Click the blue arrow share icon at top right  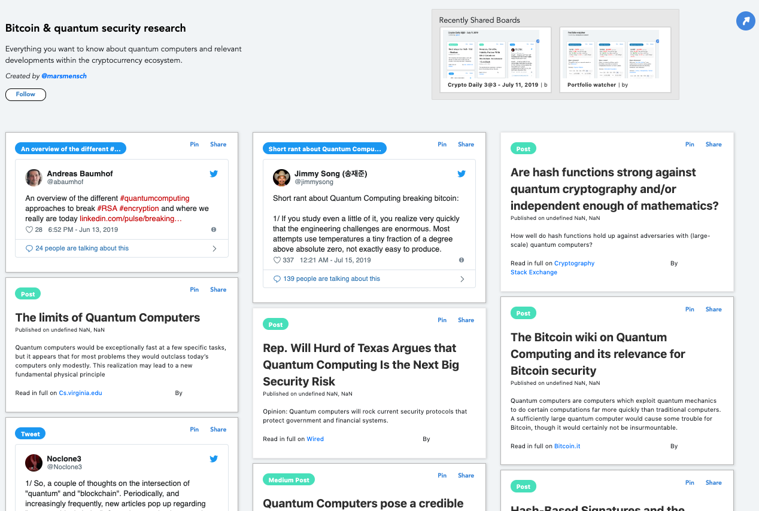click(745, 21)
